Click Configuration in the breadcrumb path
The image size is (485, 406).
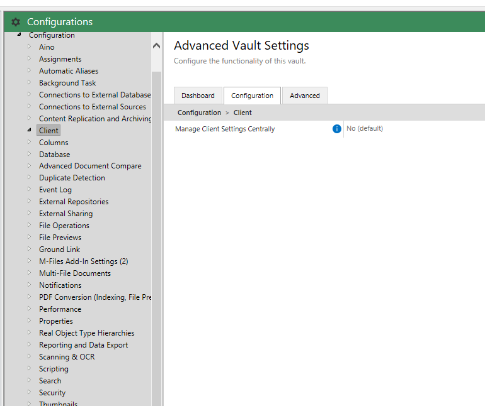pos(199,113)
